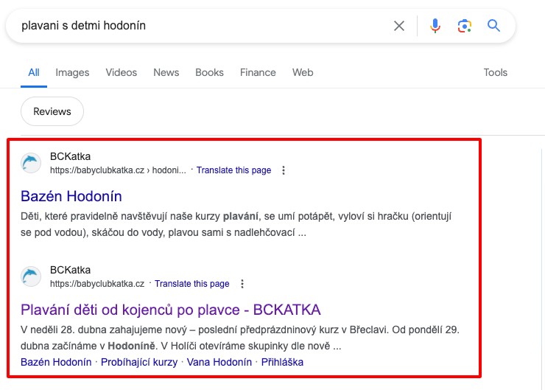Filter results with the Reviews chip

(52, 111)
